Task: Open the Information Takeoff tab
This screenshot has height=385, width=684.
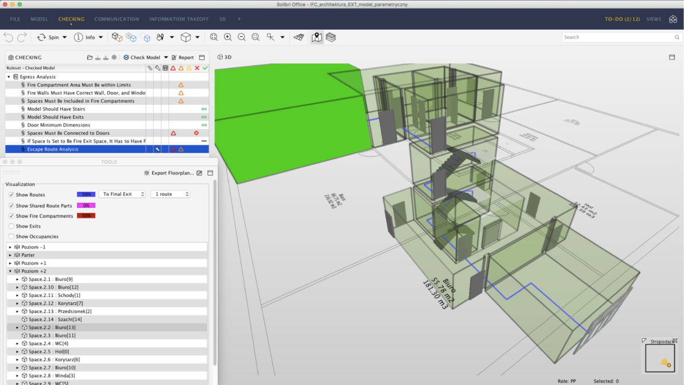Action: point(179,19)
